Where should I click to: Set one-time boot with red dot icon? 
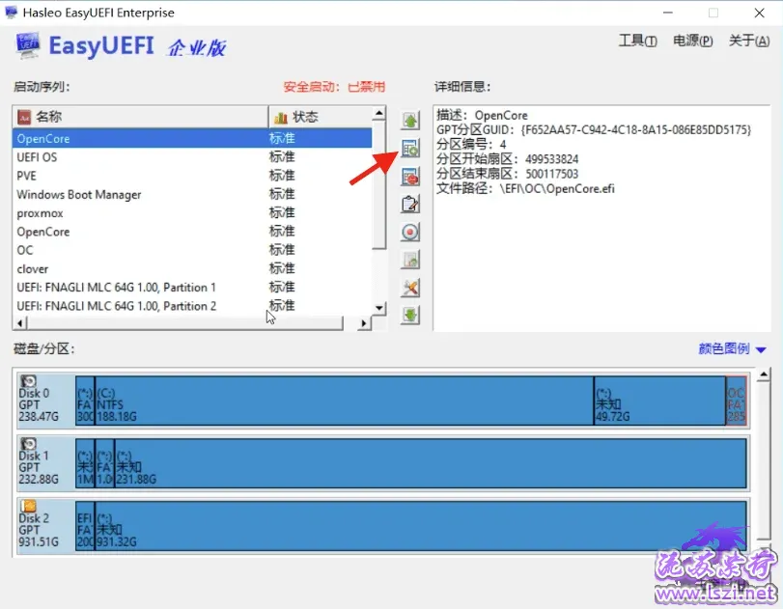(x=410, y=233)
